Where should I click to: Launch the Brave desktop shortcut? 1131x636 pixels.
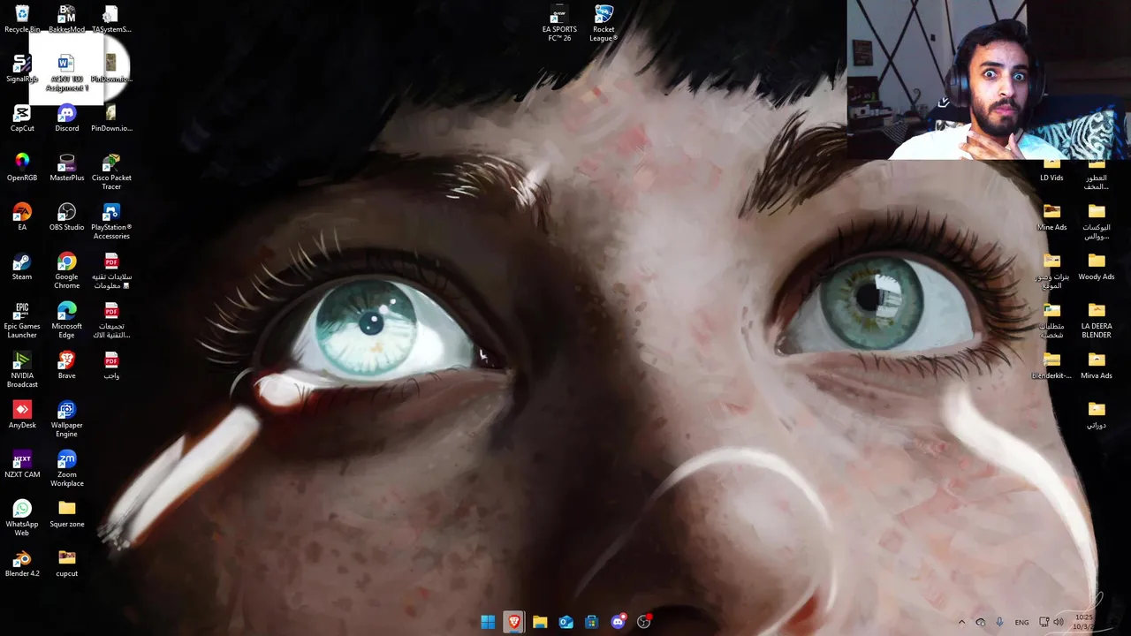point(66,365)
